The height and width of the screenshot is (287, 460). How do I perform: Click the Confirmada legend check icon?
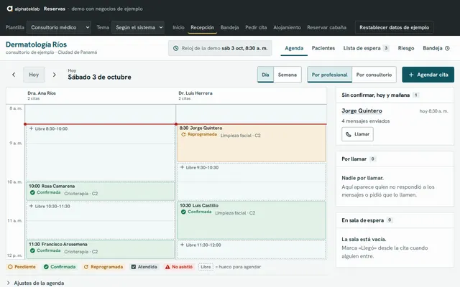click(46, 267)
